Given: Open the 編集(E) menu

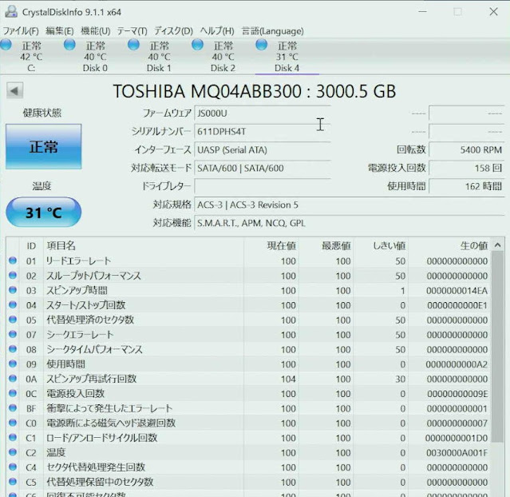Looking at the screenshot, I should click(60, 31).
